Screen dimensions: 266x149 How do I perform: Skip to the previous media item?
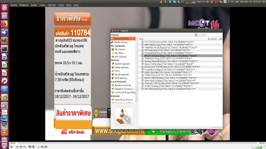(17, 147)
